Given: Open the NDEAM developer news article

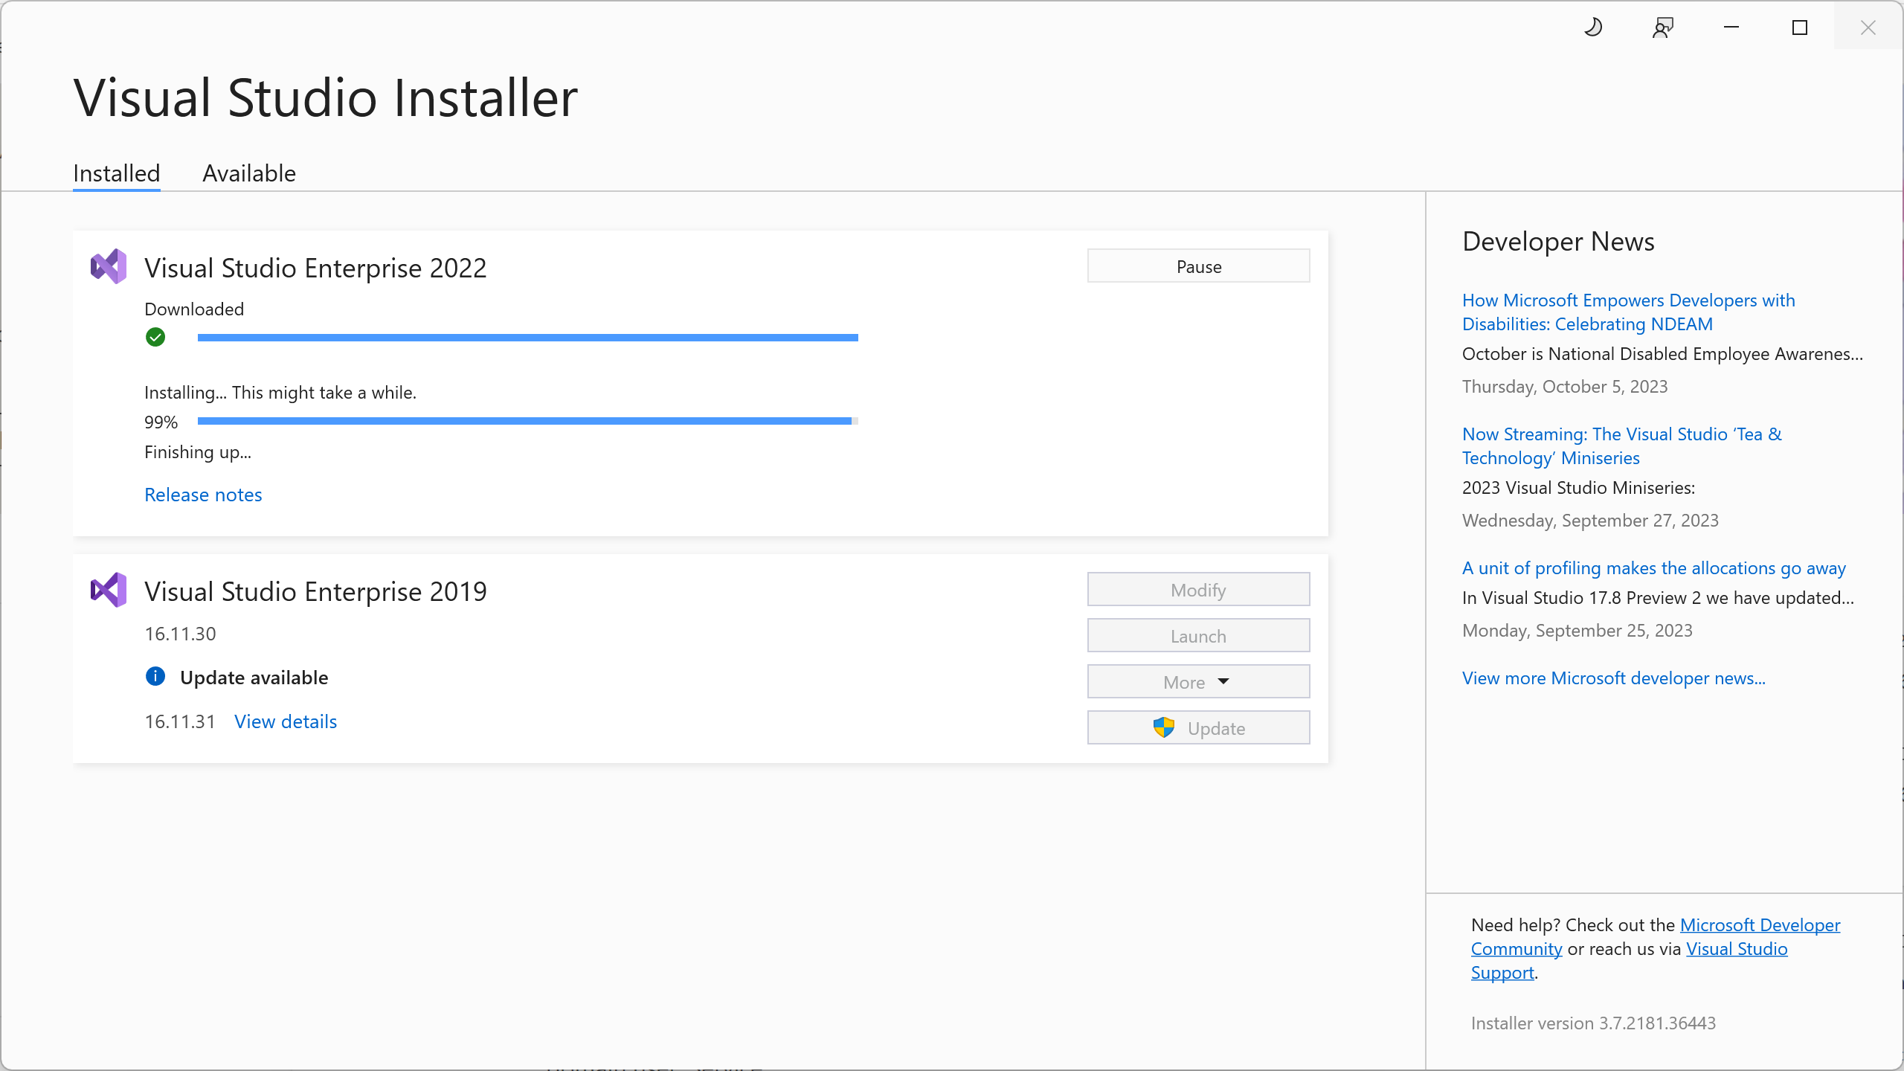Looking at the screenshot, I should pos(1628,312).
